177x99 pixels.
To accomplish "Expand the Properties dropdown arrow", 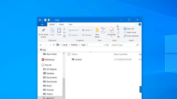I will (112, 37).
